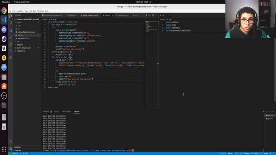
Task: Collapse the project root folder in Explorer
Action: tap(27, 19)
